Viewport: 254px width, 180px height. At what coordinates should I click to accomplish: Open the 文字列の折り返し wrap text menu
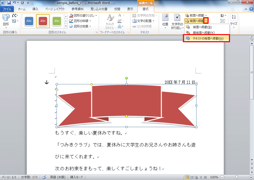point(177,22)
